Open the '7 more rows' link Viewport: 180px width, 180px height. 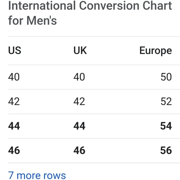tap(37, 175)
